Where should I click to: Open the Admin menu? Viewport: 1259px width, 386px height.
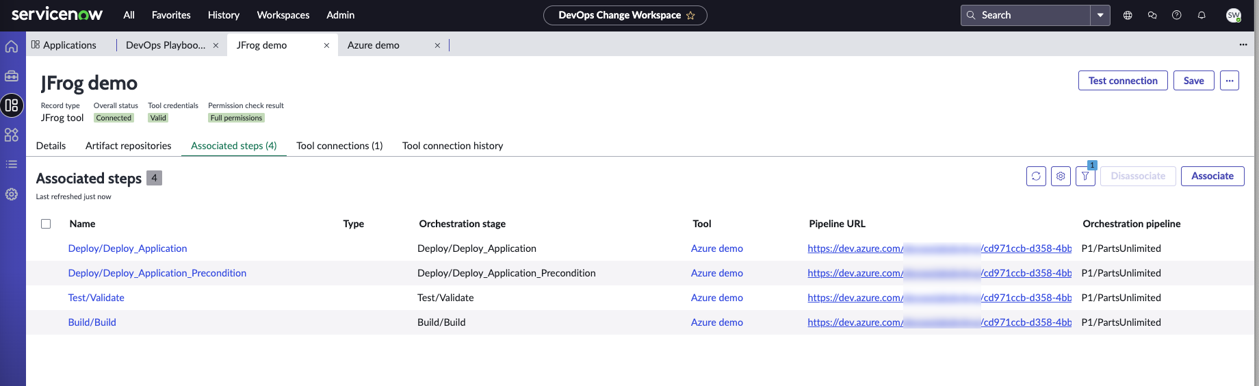pyautogui.click(x=341, y=15)
